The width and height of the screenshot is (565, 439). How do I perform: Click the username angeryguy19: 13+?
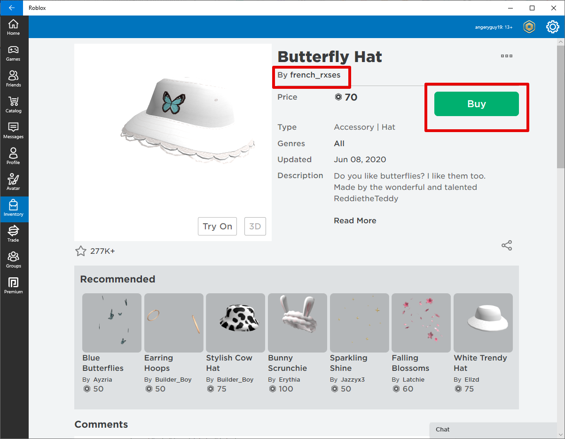pos(494,27)
